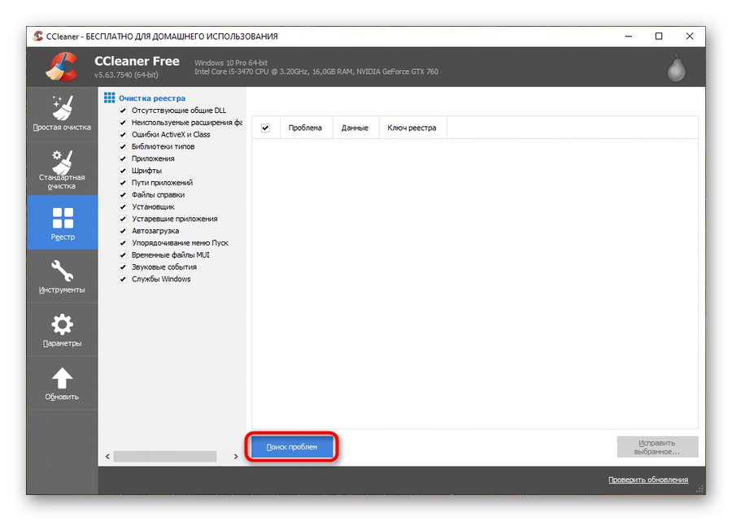Click the CCleaner logo in the header
Screen dimensions: 732x521
point(61,65)
